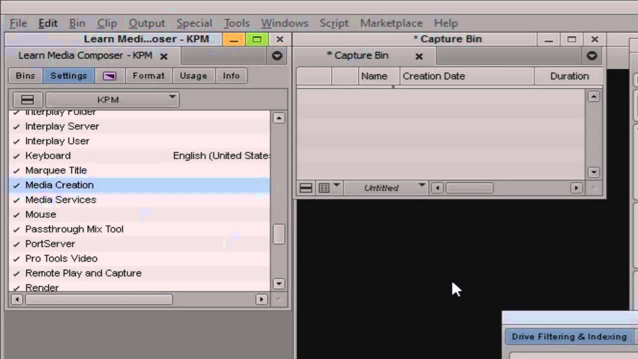Open the Edit menu
The image size is (638, 359).
[x=48, y=23]
